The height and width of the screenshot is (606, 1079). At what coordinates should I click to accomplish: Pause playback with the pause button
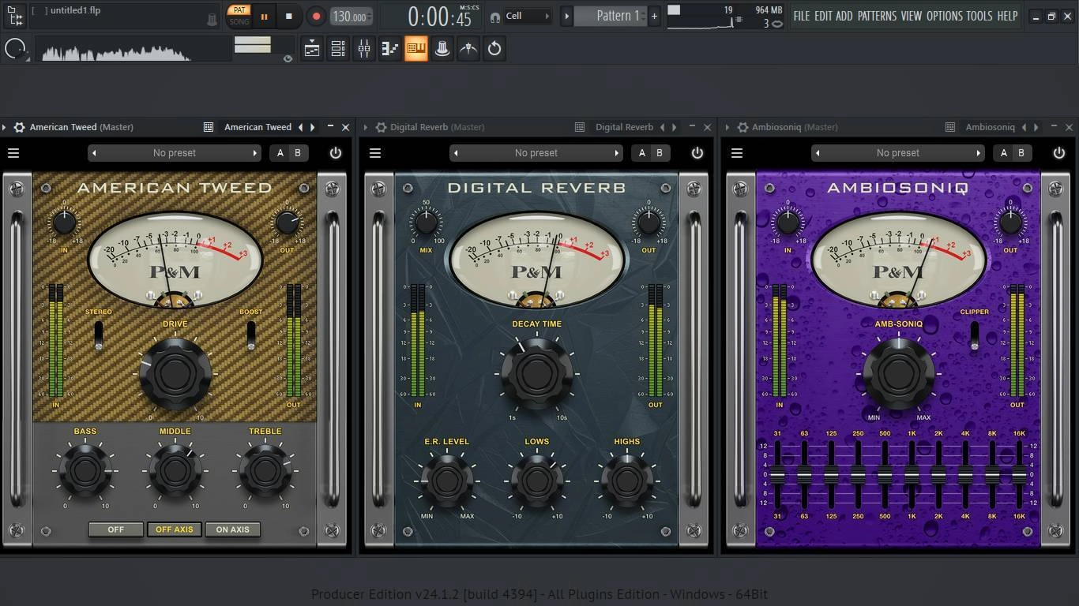coord(264,16)
